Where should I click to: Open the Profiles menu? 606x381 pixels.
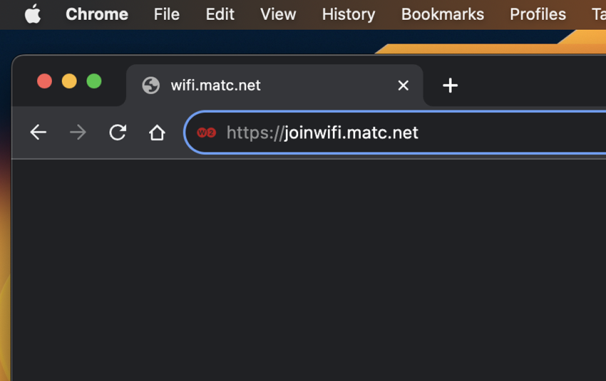(538, 14)
